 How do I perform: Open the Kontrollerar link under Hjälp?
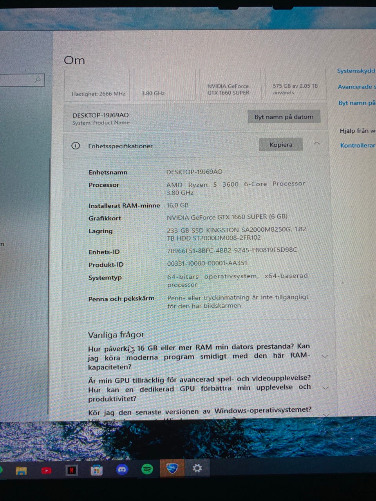[x=358, y=145]
